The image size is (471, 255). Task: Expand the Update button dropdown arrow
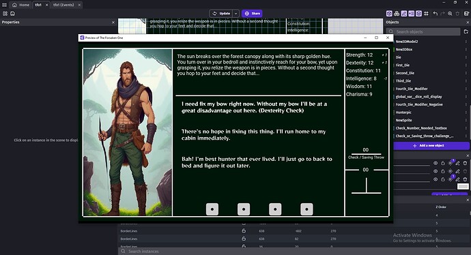coord(236,14)
